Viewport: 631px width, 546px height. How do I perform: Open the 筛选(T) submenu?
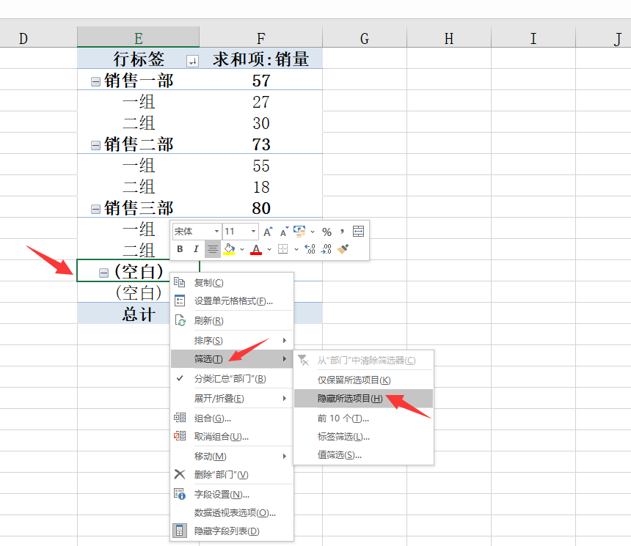[232, 358]
